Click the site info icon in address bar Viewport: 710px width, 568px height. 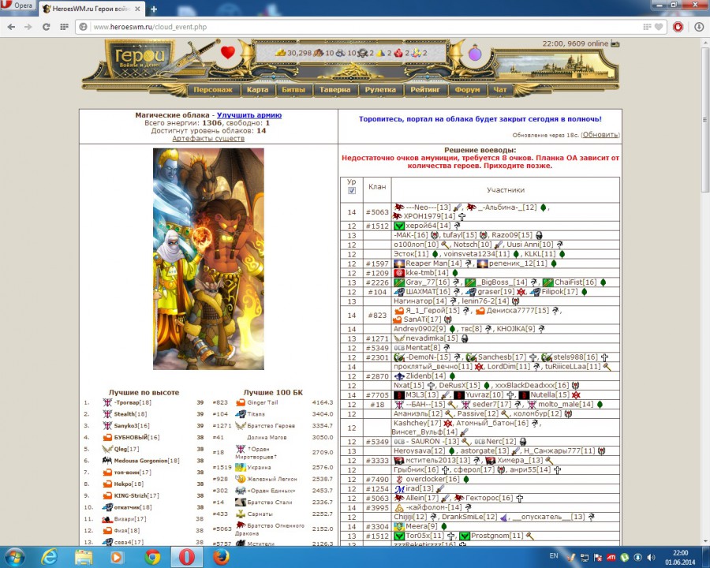[x=83, y=27]
